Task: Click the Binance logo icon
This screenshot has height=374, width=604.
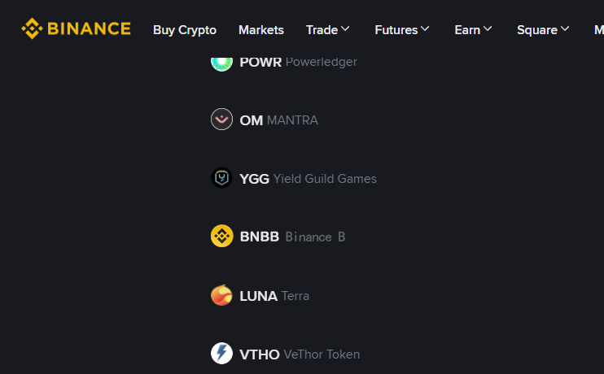Action: pos(32,29)
